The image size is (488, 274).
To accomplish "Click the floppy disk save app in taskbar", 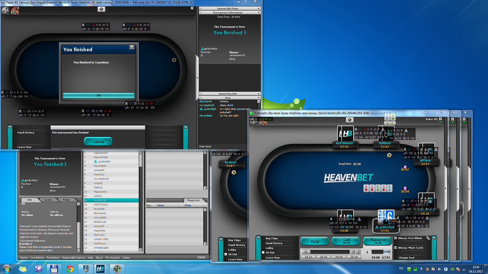I will coord(54,269).
